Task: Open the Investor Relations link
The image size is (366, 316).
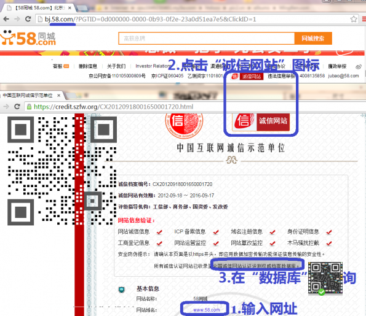Action: pyautogui.click(x=153, y=66)
